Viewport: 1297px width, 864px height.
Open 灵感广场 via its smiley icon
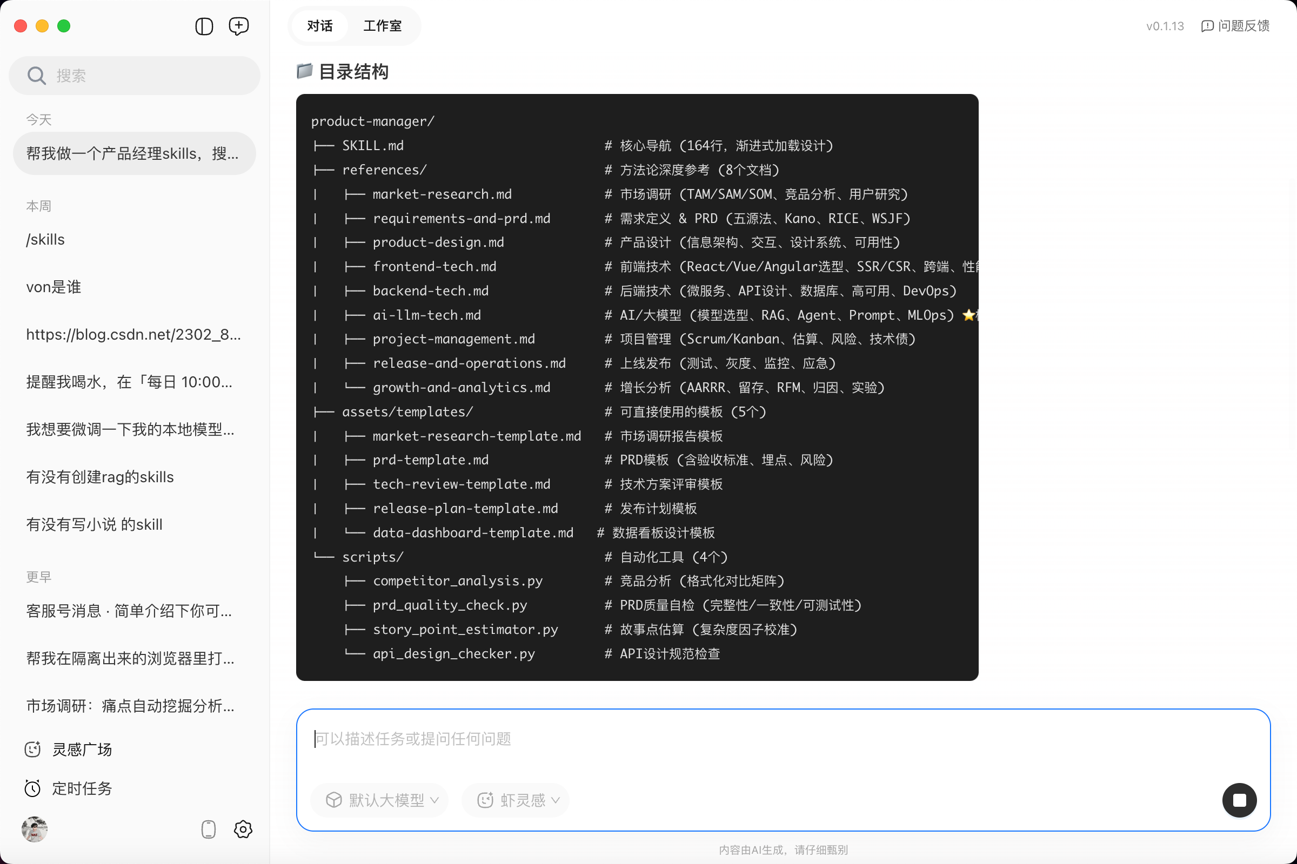point(32,749)
